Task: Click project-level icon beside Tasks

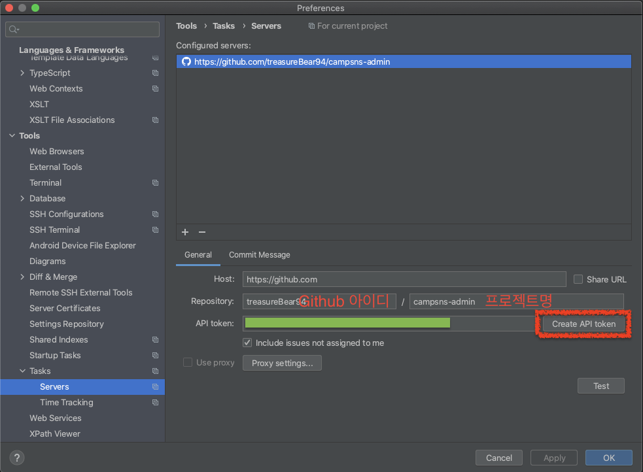Action: [x=156, y=371]
